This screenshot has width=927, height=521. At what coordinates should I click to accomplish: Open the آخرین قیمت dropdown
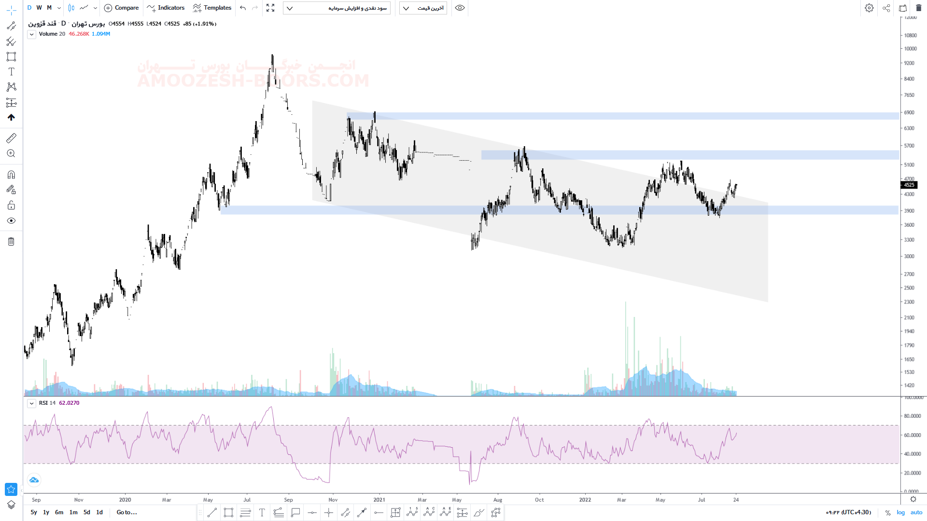click(423, 8)
